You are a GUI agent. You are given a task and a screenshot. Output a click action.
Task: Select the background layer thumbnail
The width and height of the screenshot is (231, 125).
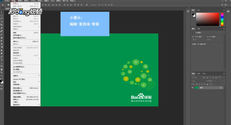(x=197, y=88)
